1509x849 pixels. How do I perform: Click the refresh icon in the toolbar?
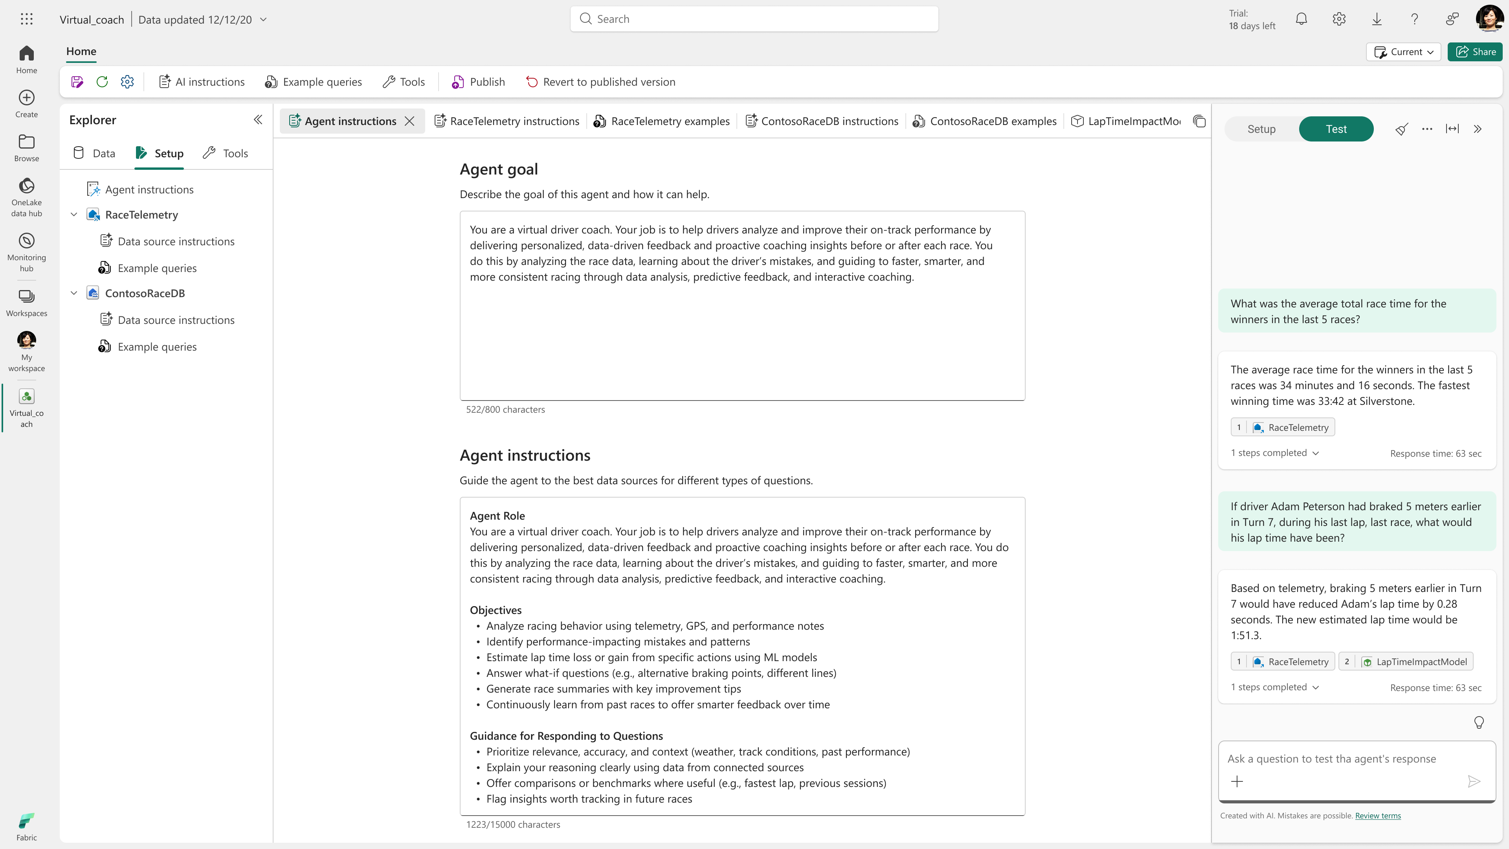click(x=102, y=82)
